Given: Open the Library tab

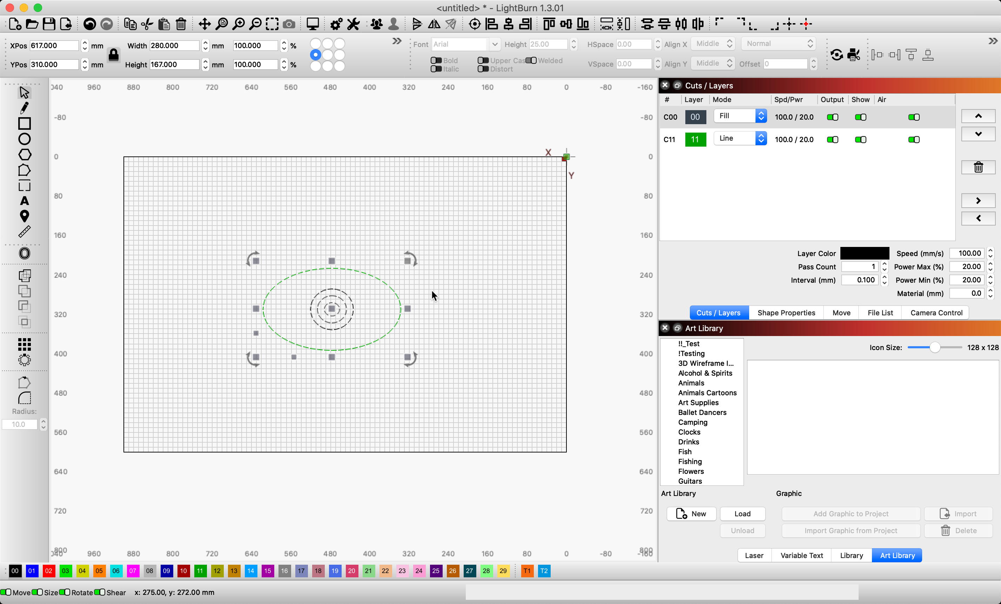Looking at the screenshot, I should (852, 555).
